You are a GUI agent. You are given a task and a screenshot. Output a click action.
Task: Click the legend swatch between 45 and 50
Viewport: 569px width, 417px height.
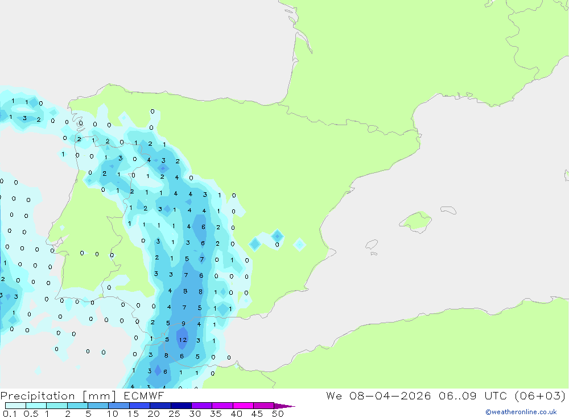click(x=263, y=406)
